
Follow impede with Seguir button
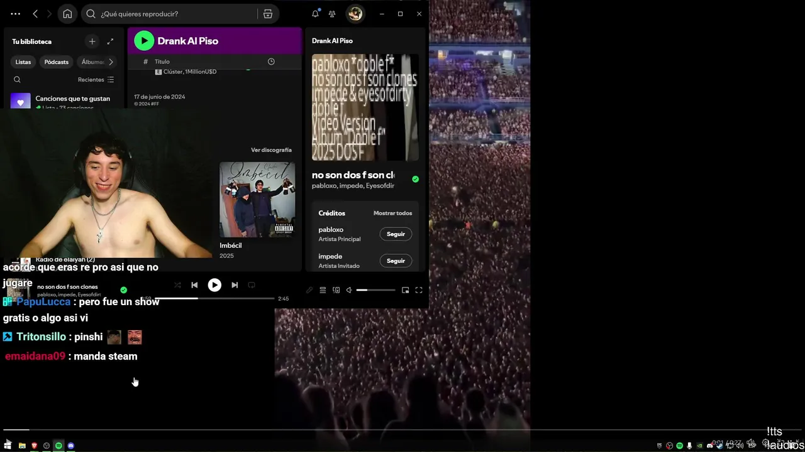pos(396,261)
